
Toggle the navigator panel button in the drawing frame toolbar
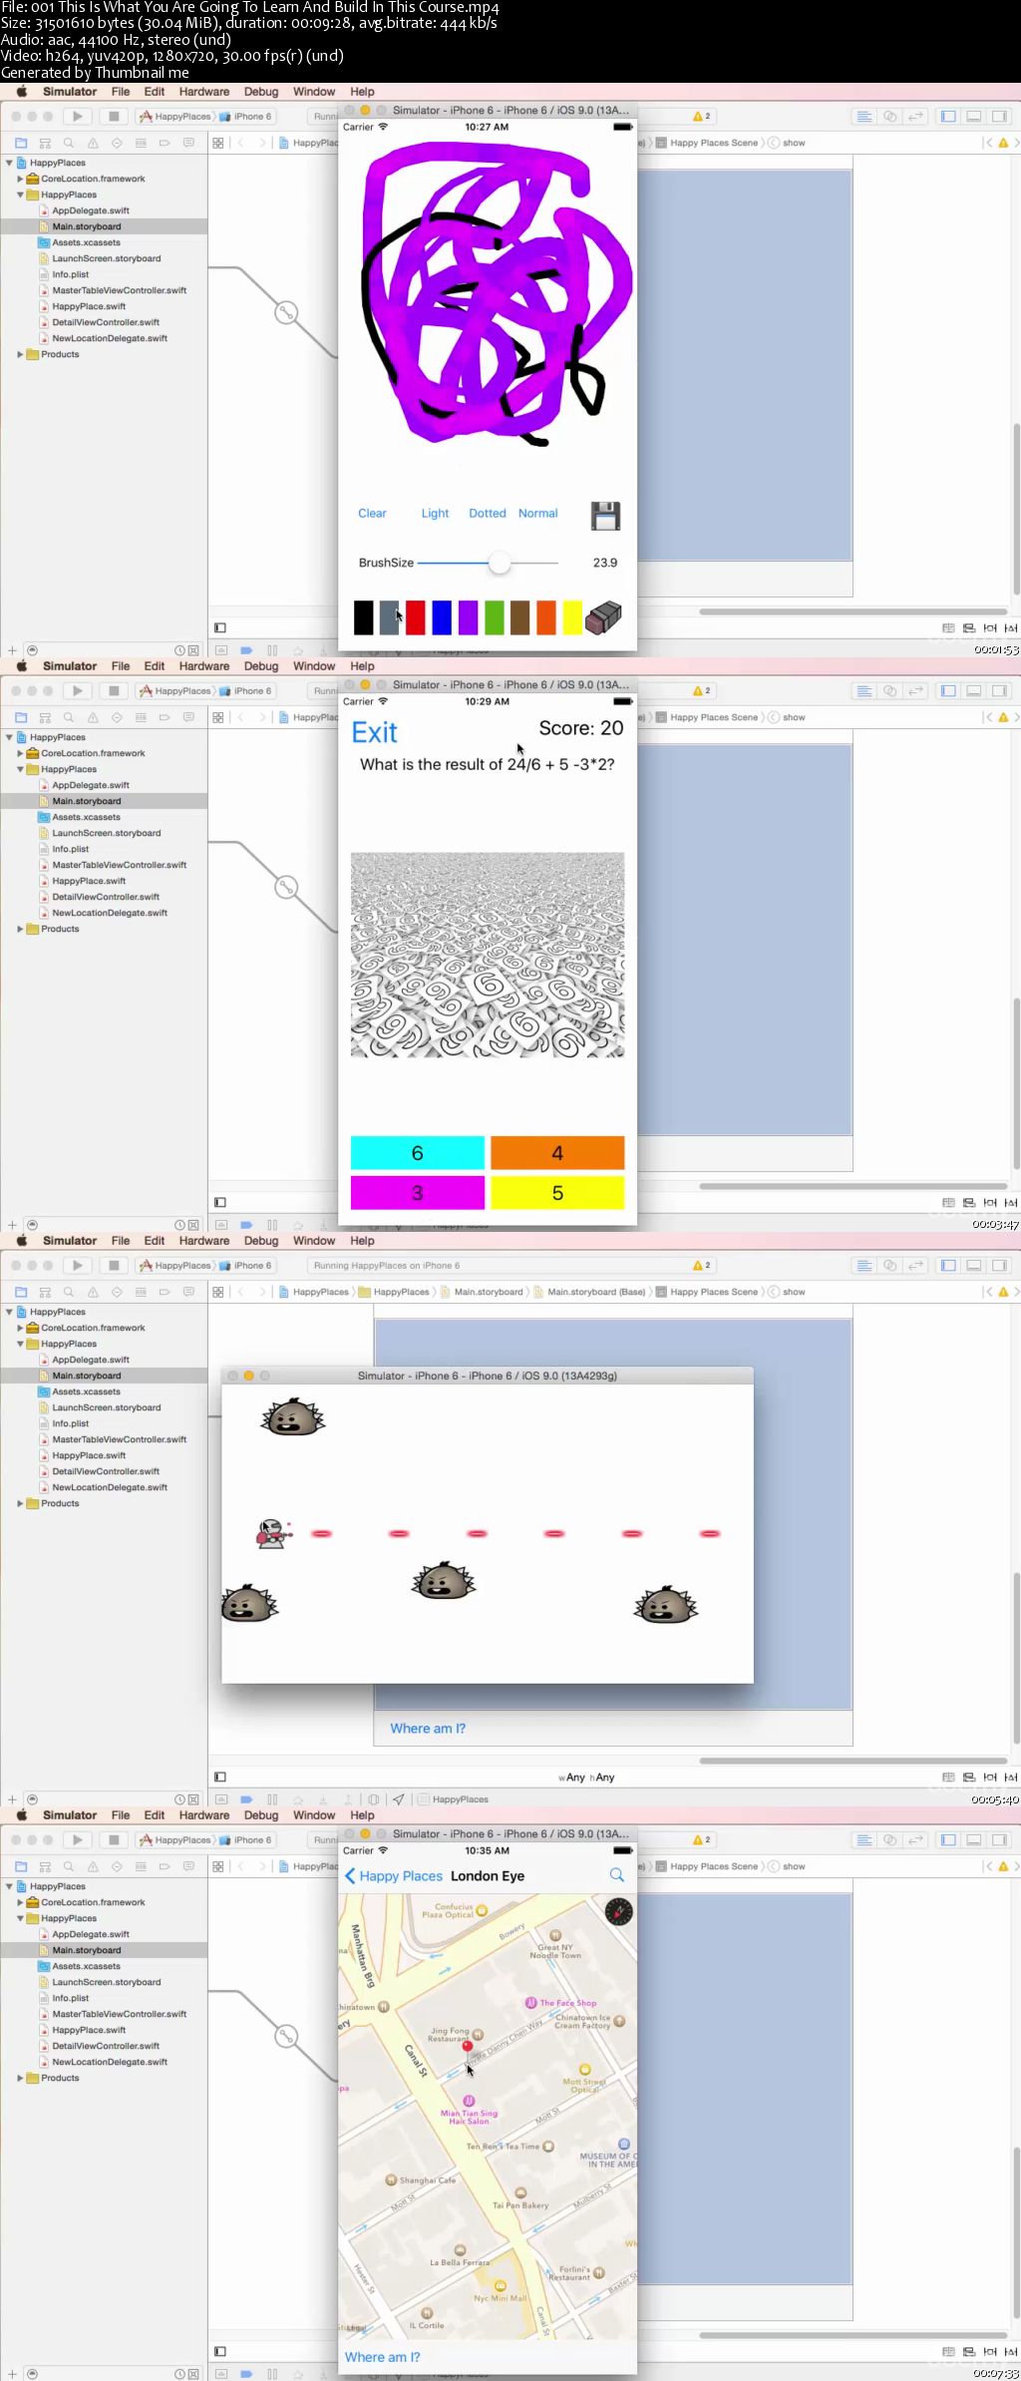click(948, 117)
